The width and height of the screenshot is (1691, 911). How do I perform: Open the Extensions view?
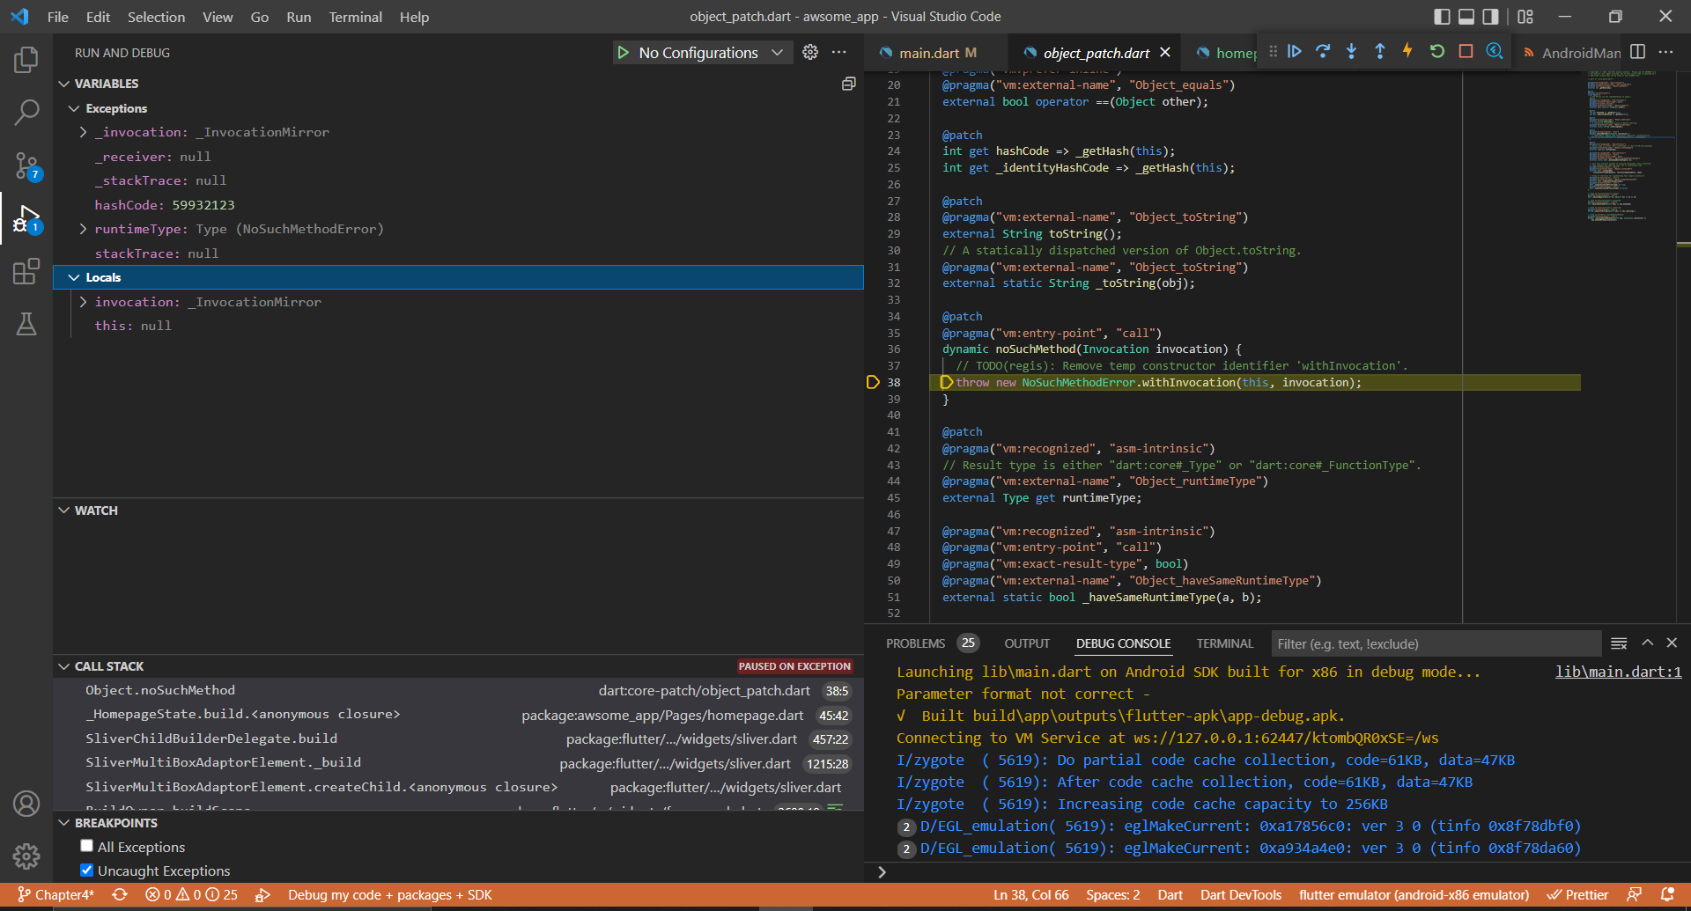[26, 271]
